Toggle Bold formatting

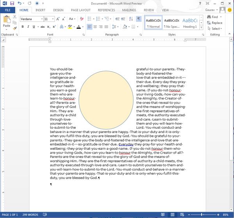pyautogui.click(x=23, y=27)
